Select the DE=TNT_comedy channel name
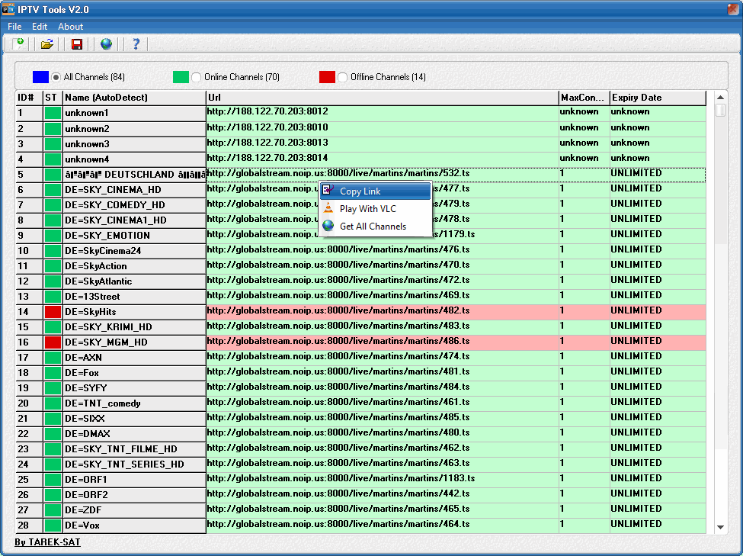 click(x=103, y=403)
